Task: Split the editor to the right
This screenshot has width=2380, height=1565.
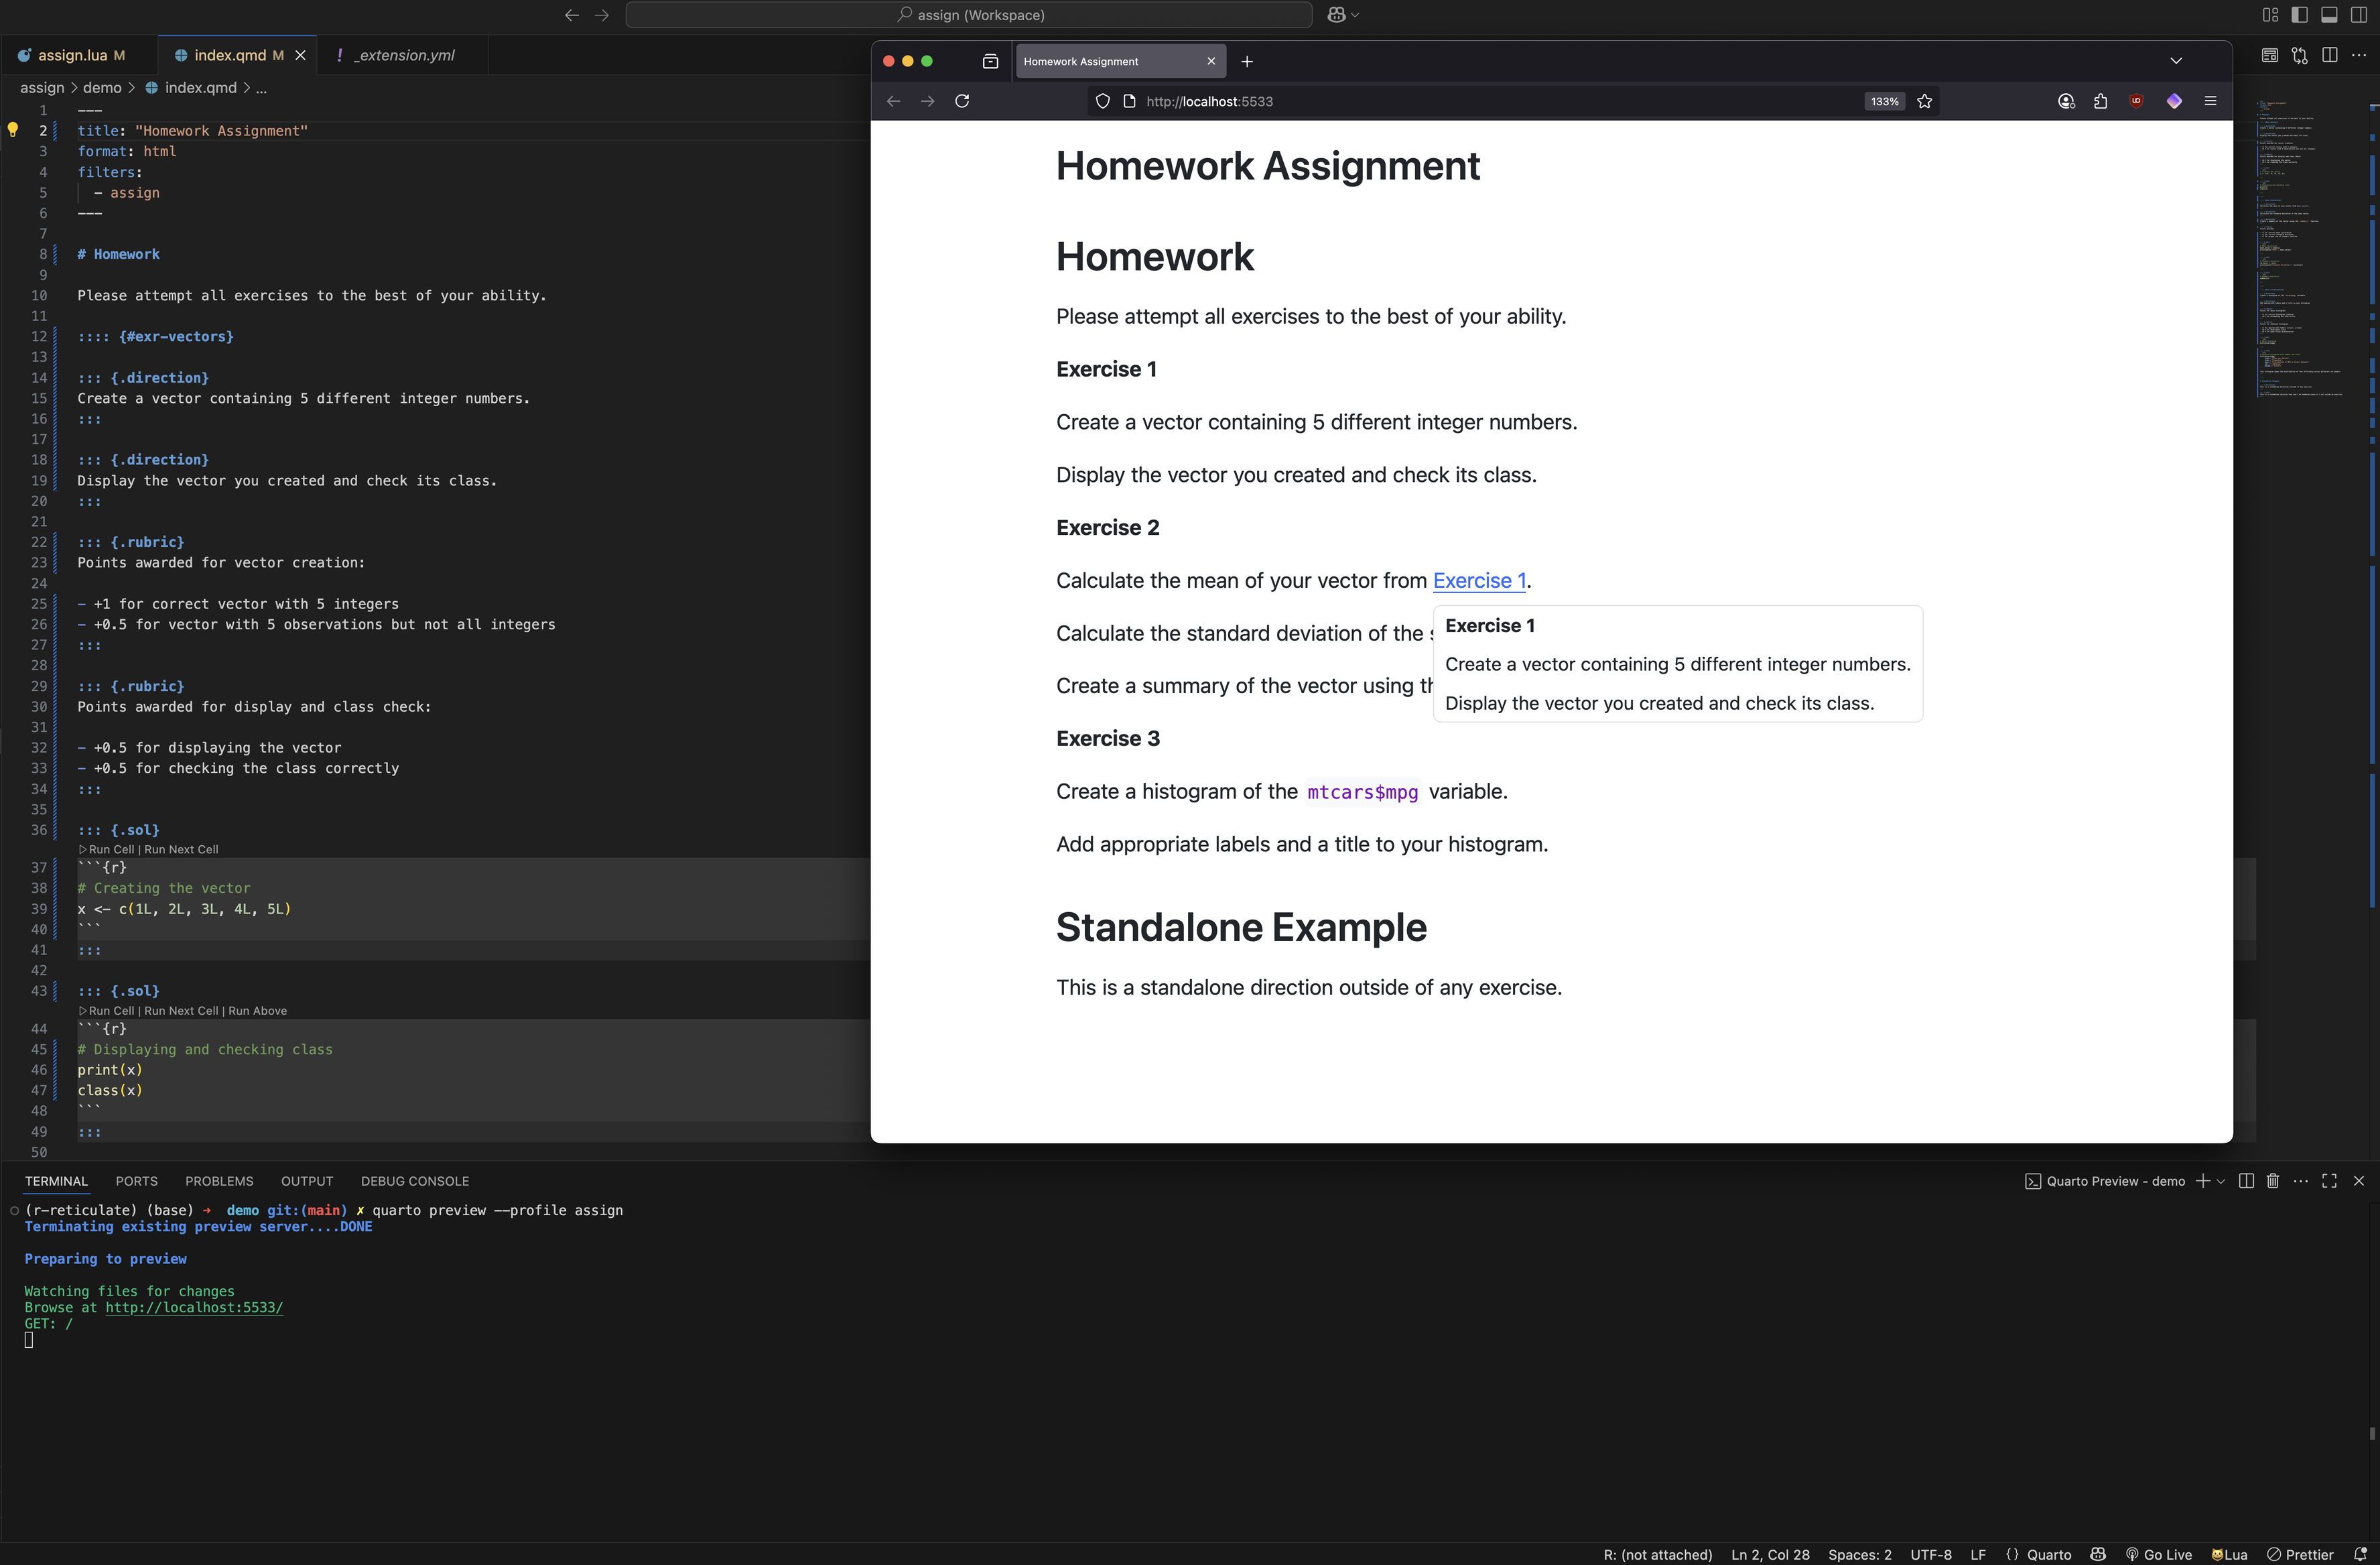Action: [2330, 55]
